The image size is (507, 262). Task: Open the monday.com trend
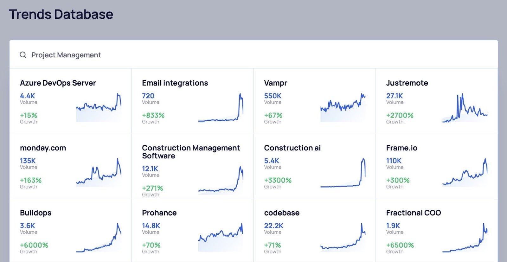[x=43, y=148]
